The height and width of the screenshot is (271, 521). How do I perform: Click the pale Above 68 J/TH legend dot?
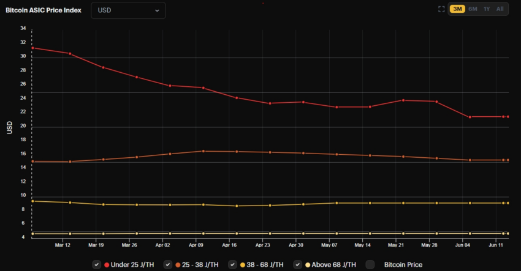coord(308,265)
